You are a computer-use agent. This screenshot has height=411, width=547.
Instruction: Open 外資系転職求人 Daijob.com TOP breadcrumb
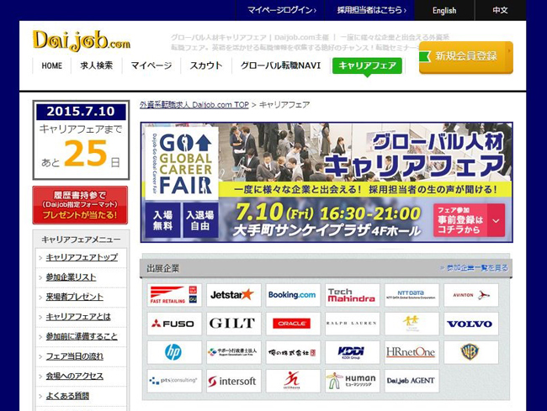pos(194,104)
